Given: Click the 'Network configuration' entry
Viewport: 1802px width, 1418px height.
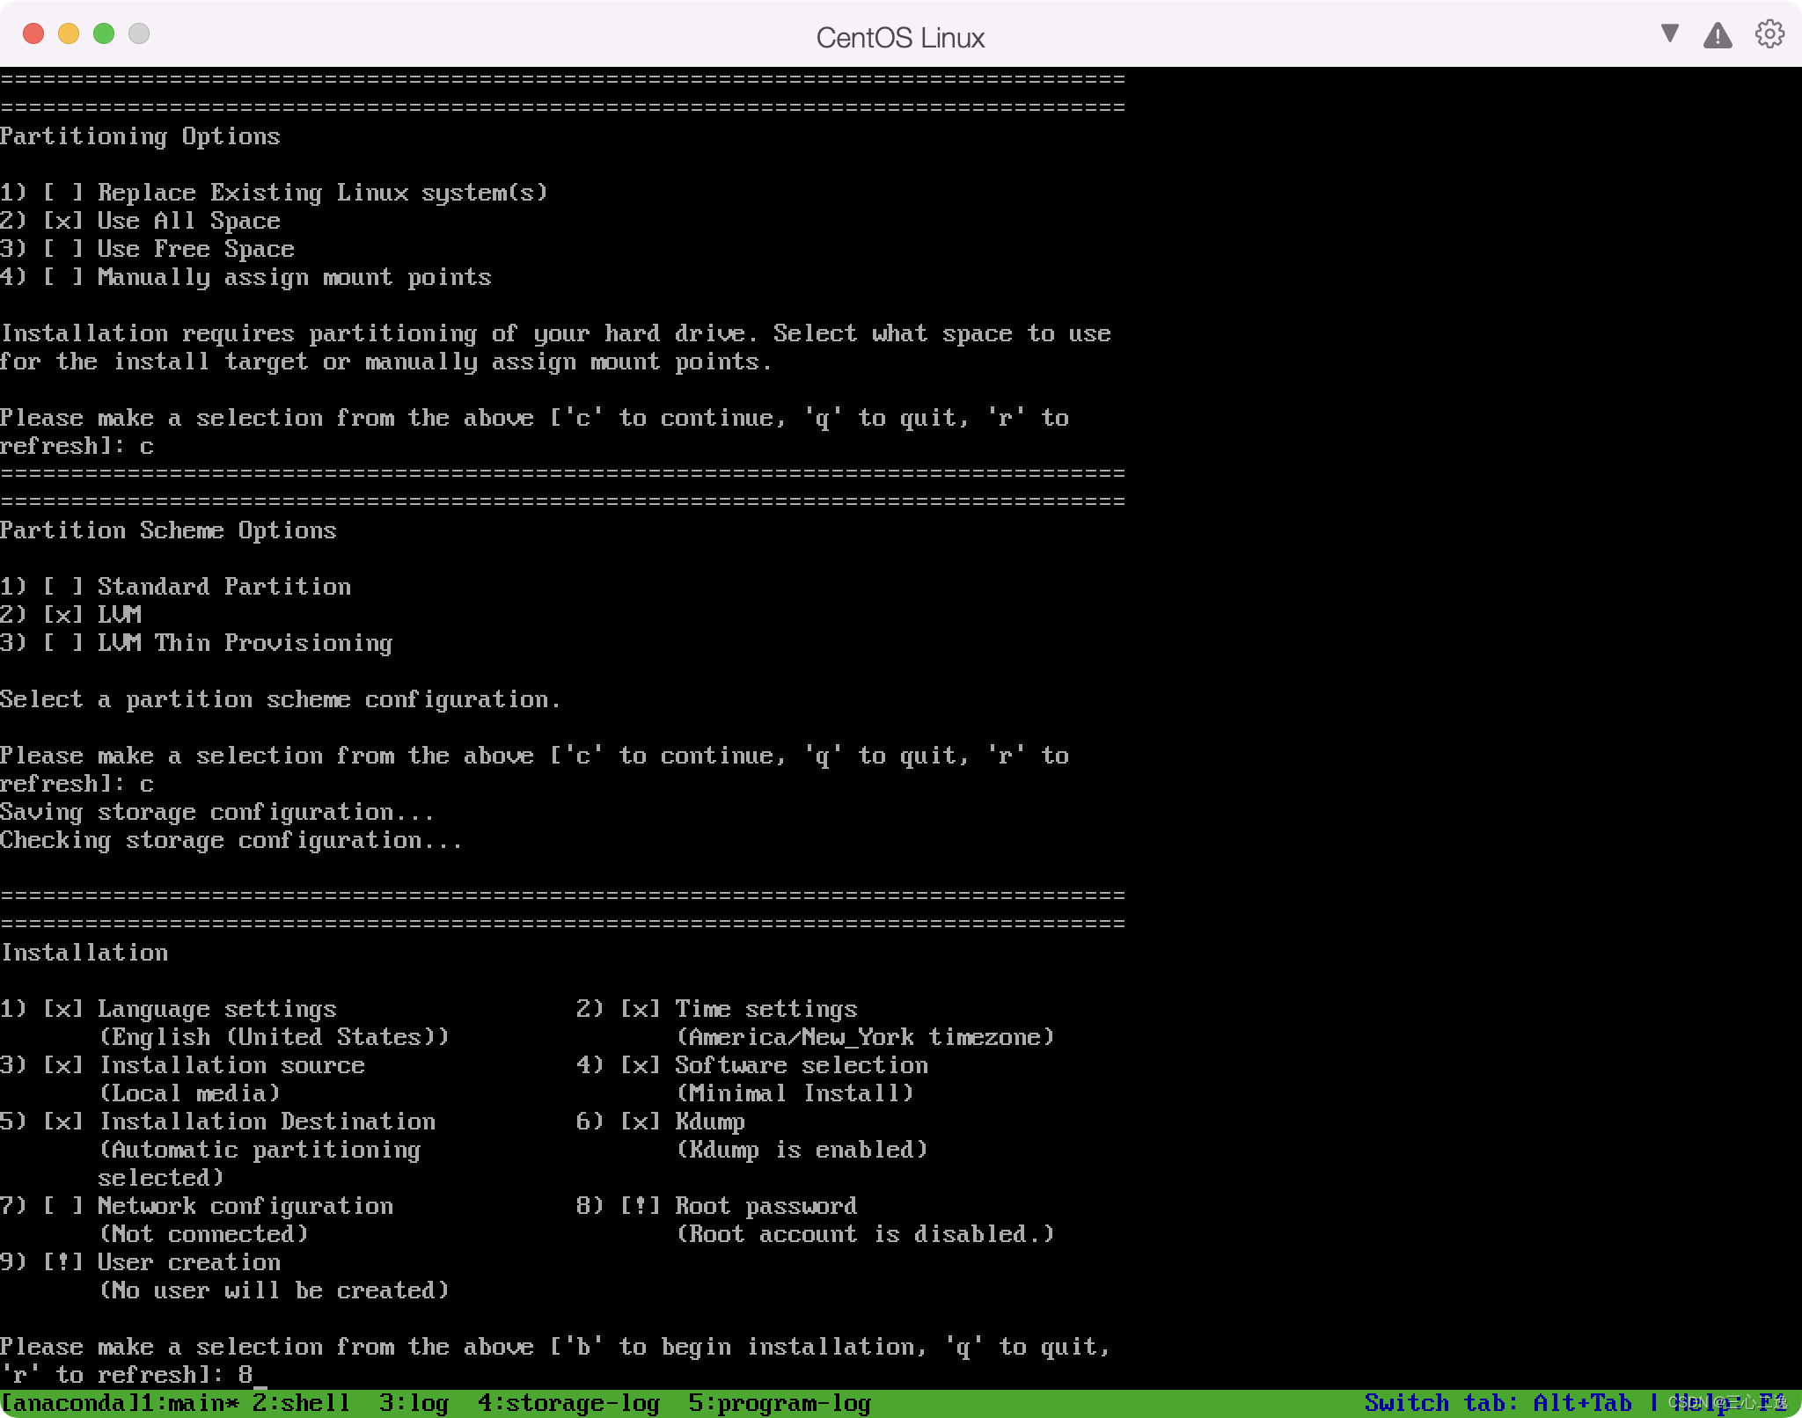Looking at the screenshot, I should pos(196,1206).
